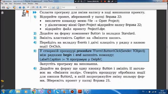The image size is (168, 94).
Task: Click the RU language indicator
Action: [143, 91]
